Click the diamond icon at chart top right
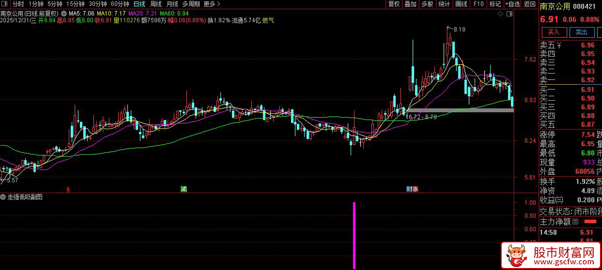The width and height of the screenshot is (602, 270). point(500,15)
